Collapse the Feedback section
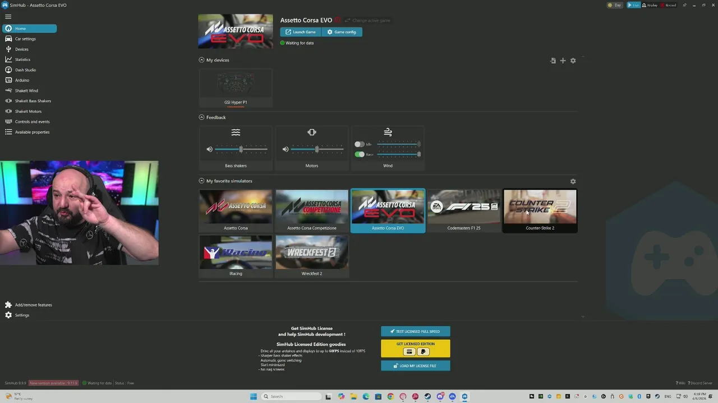The height and width of the screenshot is (403, 718). pyautogui.click(x=201, y=118)
